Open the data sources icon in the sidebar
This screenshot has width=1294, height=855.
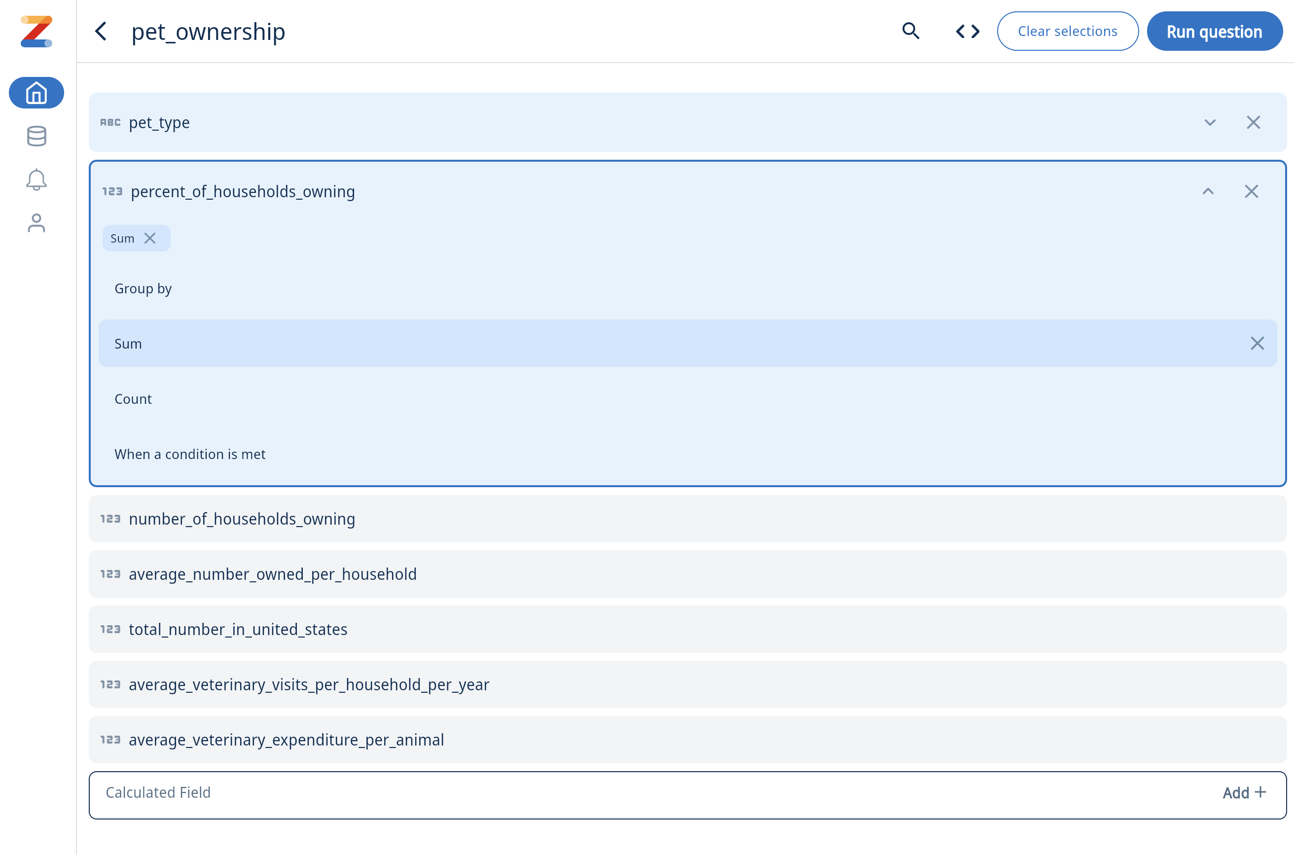click(x=36, y=136)
